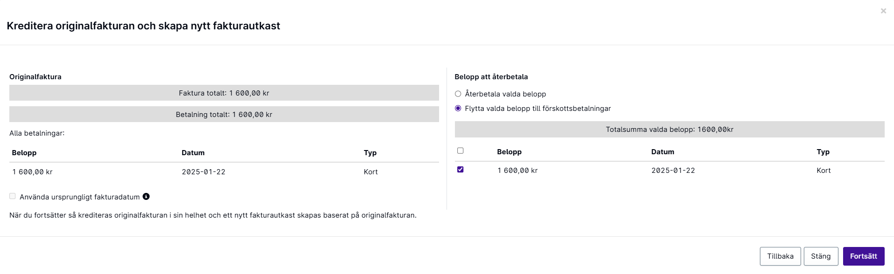Click the Belopp att återbetala heading

pos(491,77)
